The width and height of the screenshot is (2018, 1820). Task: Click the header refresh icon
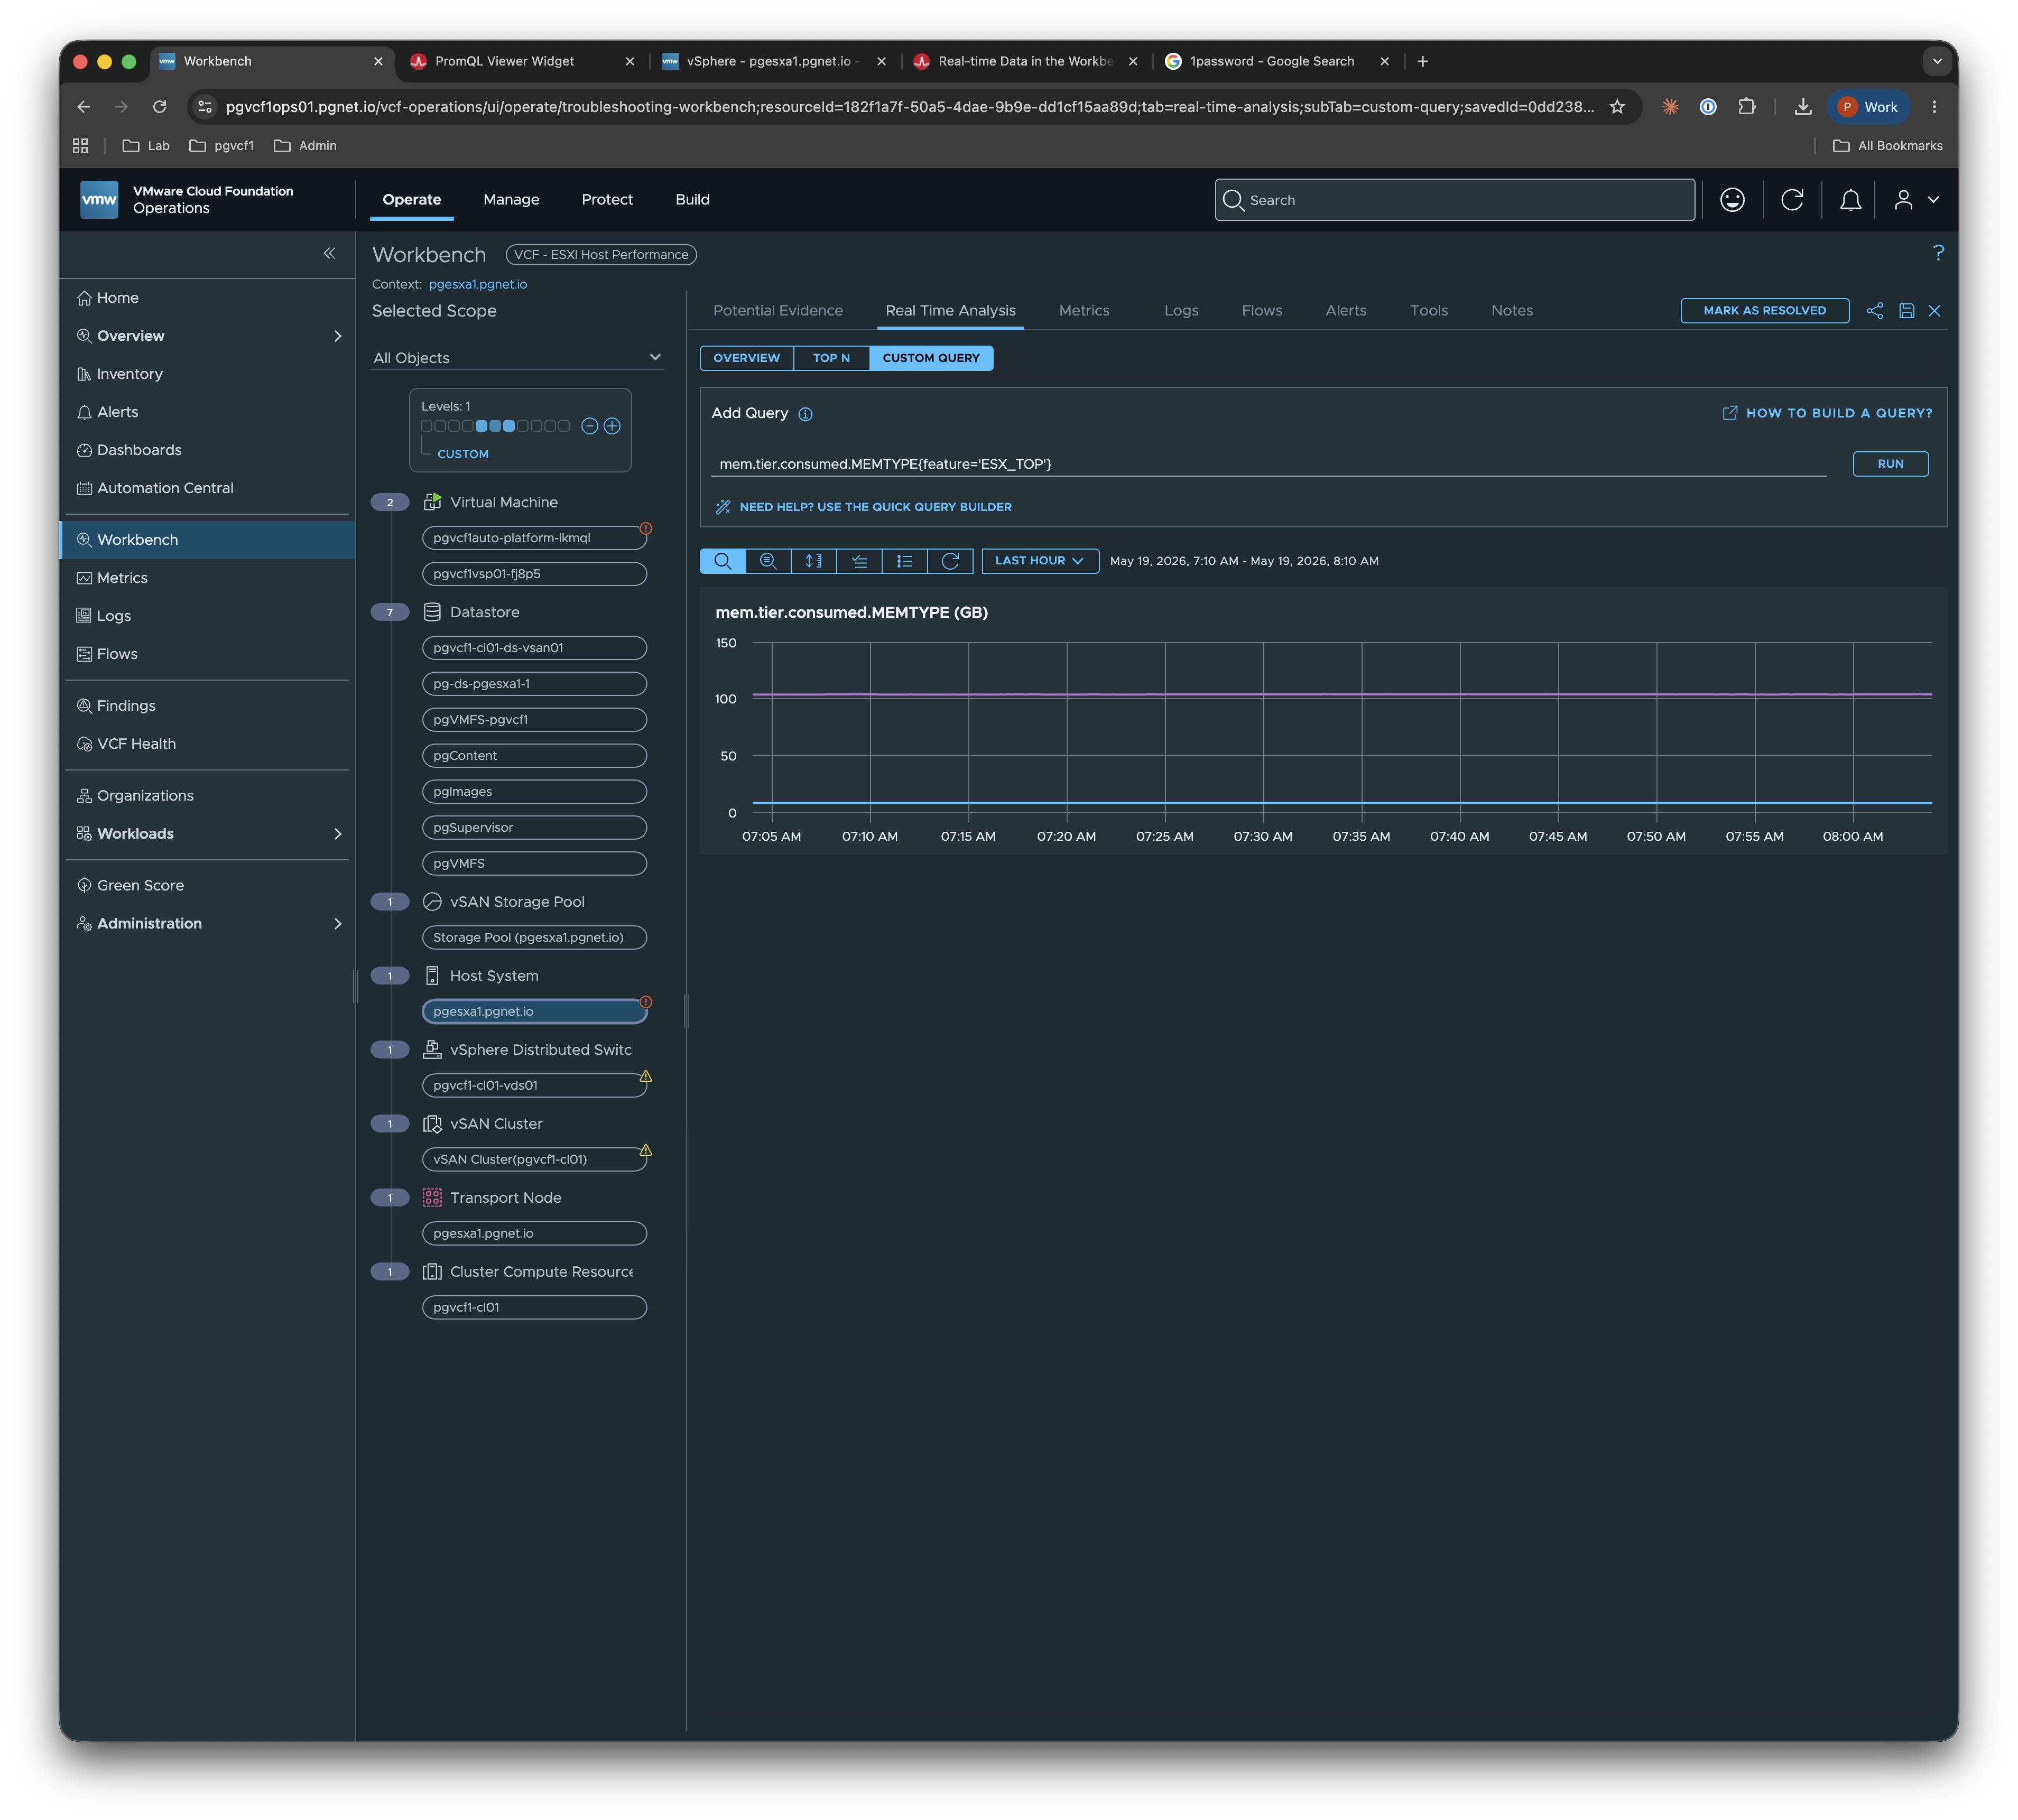coord(1792,200)
